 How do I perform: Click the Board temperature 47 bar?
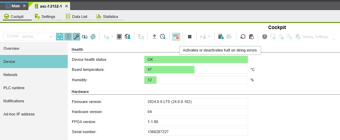click(x=196, y=70)
